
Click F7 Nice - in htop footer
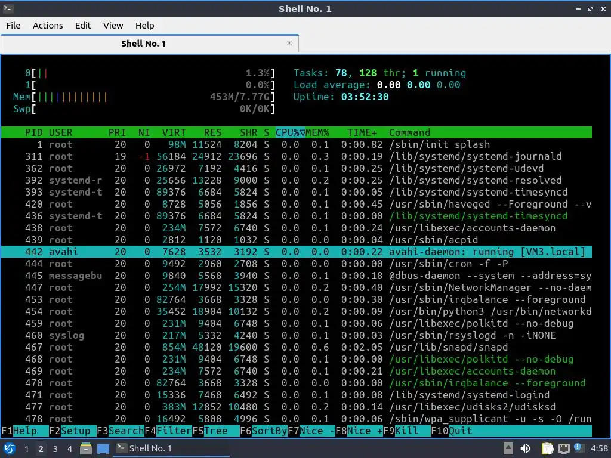311,431
